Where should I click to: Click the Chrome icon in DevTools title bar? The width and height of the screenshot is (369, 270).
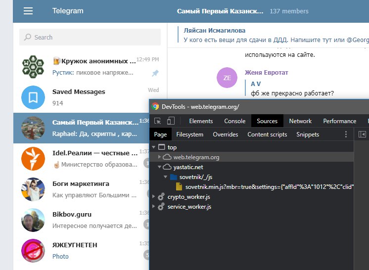tap(155, 106)
